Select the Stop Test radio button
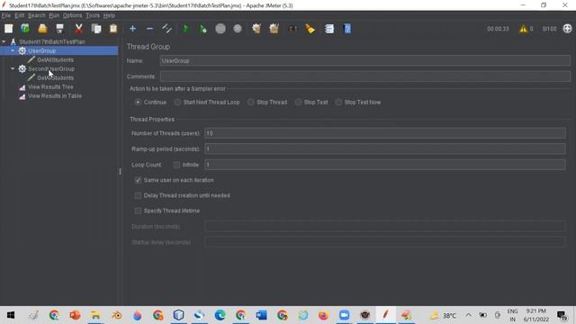 pos(298,102)
